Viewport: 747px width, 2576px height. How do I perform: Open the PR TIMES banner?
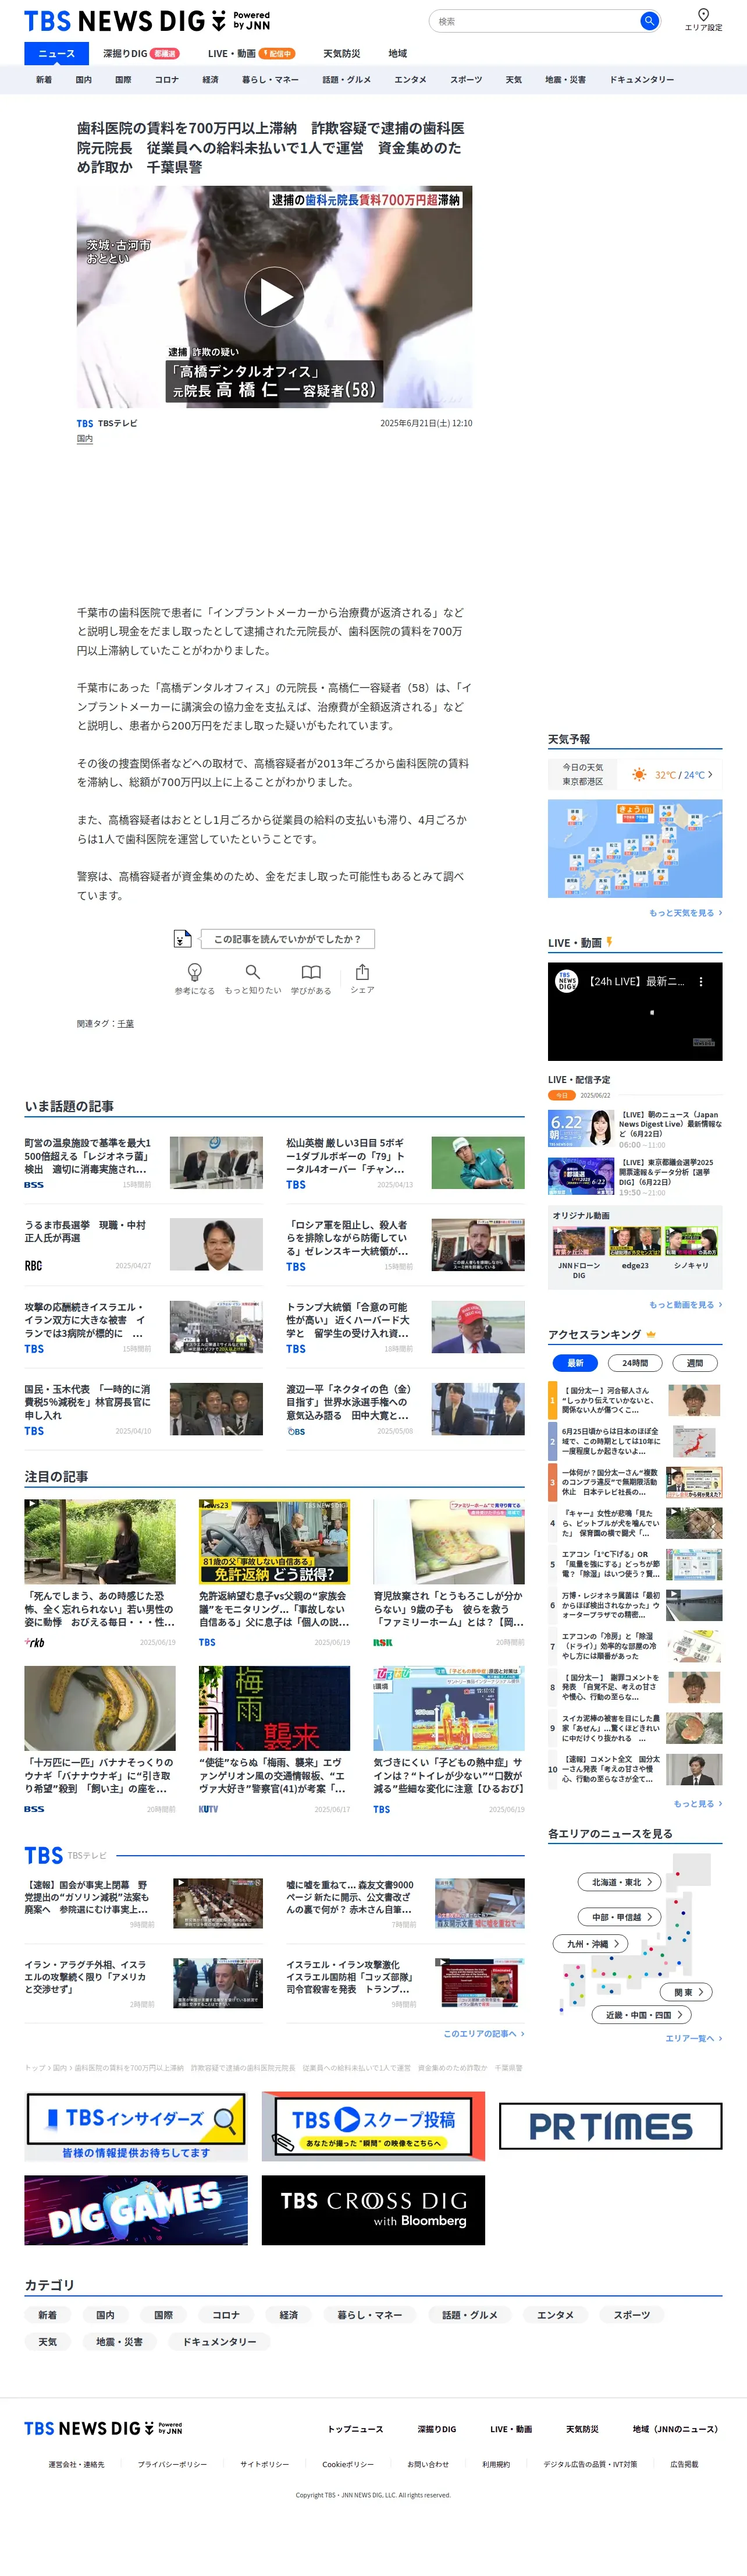[610, 2127]
